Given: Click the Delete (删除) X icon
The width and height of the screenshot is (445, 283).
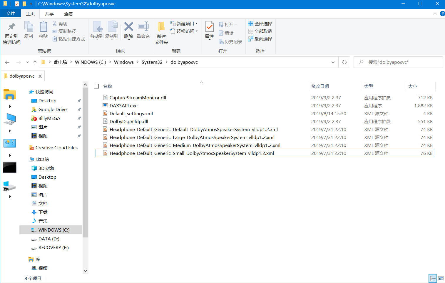Looking at the screenshot, I should tap(128, 26).
